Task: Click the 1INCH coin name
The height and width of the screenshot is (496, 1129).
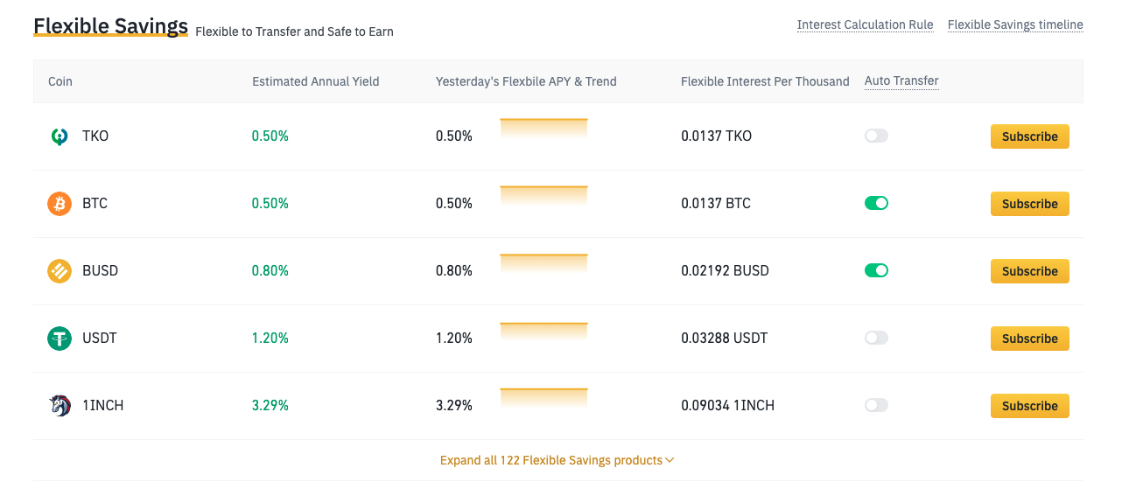Action: pos(102,406)
